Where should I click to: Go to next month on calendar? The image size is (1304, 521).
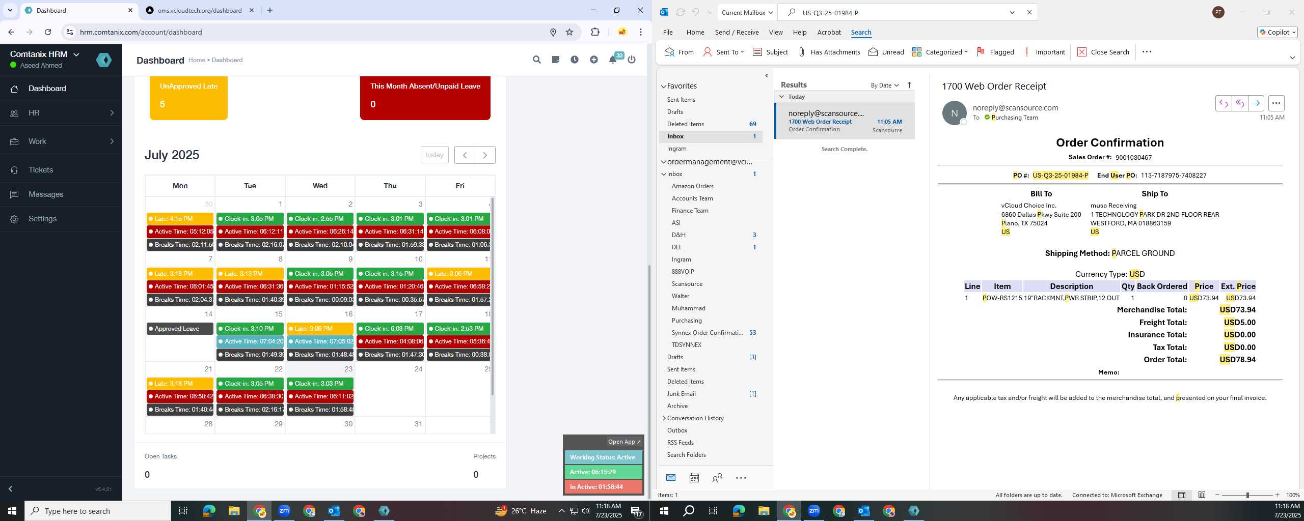pos(485,155)
